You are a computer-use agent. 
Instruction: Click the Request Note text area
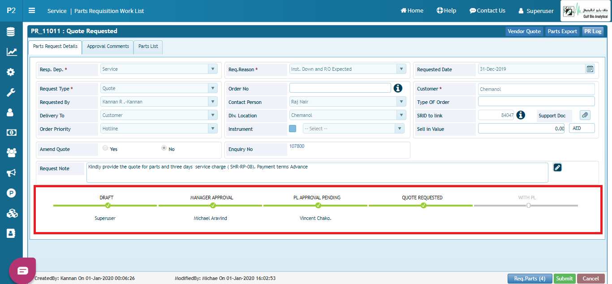tap(317, 172)
